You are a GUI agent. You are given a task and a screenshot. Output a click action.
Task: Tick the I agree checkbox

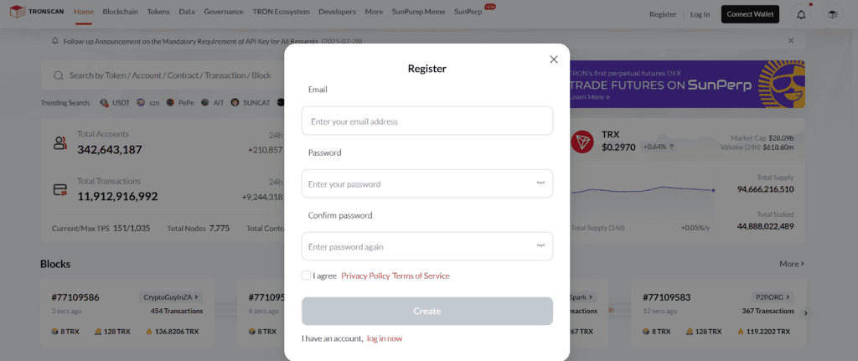307,276
